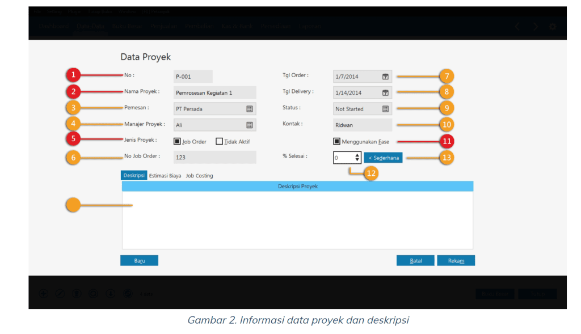Increase % Selesai with the up arrow

tap(357, 155)
